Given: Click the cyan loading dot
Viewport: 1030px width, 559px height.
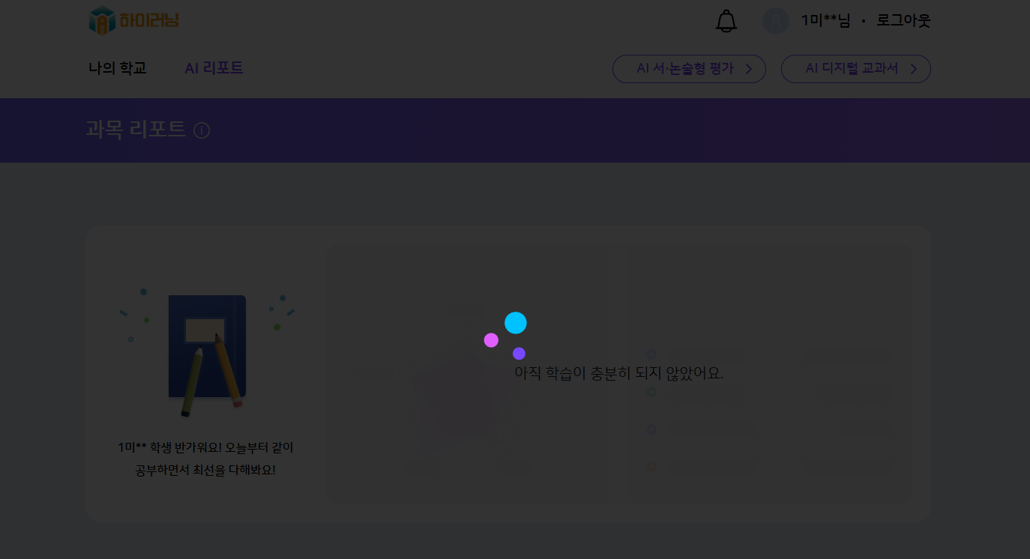Looking at the screenshot, I should (516, 323).
